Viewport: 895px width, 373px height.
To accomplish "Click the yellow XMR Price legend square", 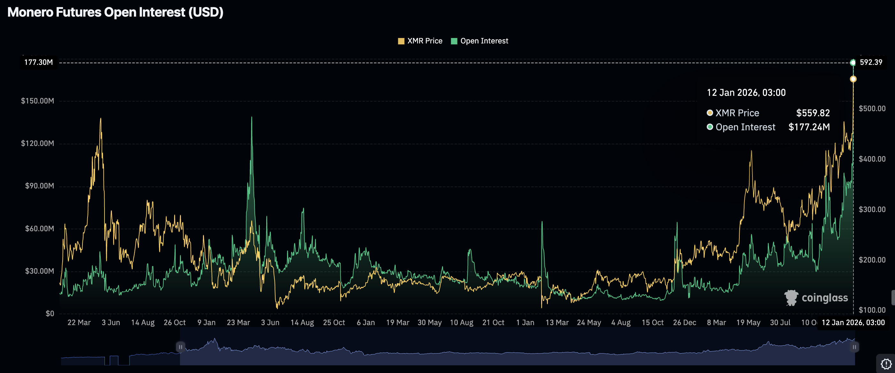I will point(401,41).
